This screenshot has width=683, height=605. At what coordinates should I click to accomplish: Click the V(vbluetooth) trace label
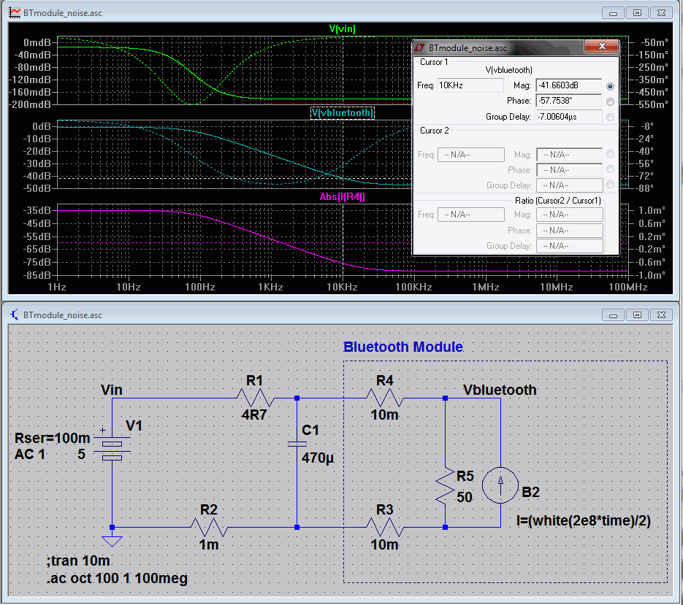coord(342,113)
